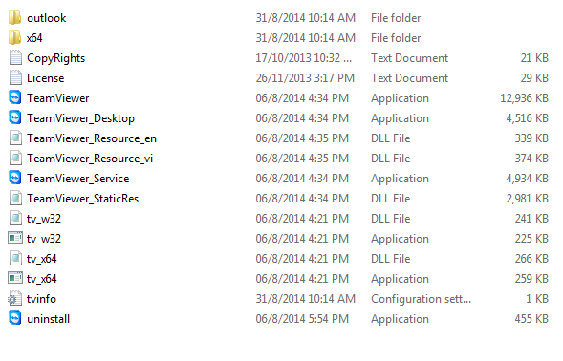
Task: Select the x64 folder icon
Action: 14,37
